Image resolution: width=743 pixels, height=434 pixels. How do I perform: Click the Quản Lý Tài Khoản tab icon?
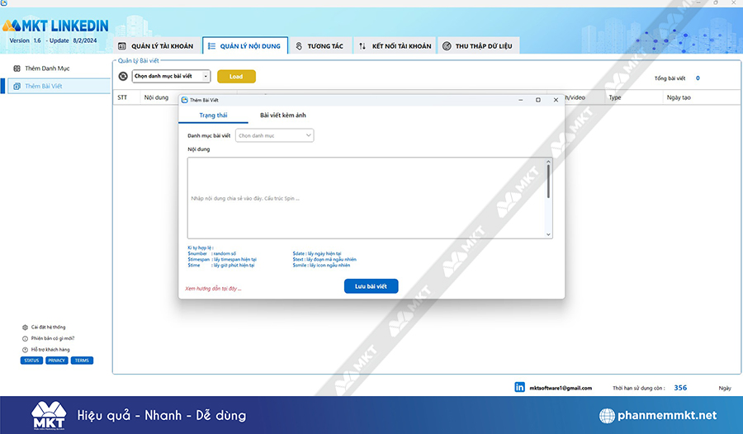tap(122, 46)
